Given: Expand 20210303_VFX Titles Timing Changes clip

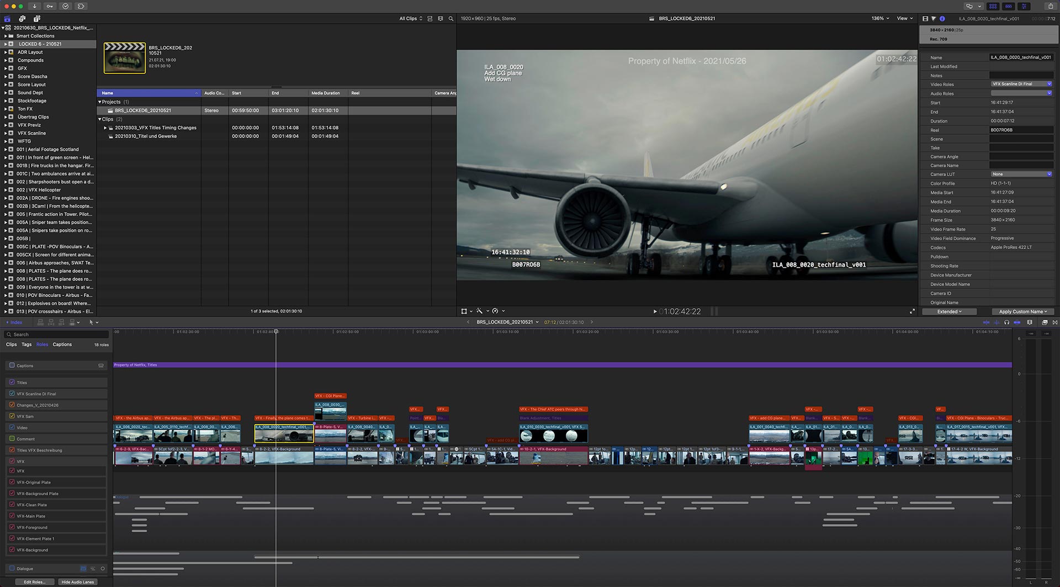Looking at the screenshot, I should click(105, 128).
